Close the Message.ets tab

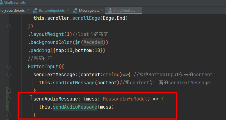(102, 10)
